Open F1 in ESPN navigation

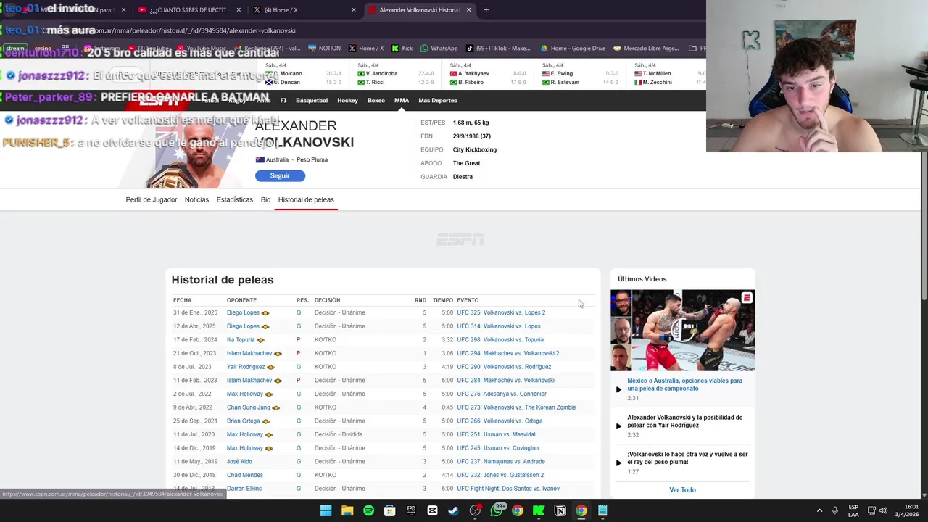click(x=283, y=100)
